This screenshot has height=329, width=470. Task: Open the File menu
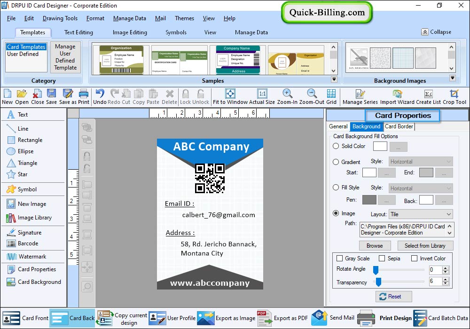point(11,18)
